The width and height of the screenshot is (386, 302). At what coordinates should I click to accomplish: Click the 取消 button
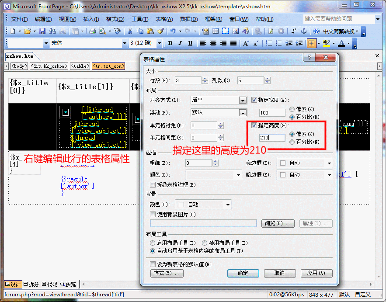pos(280,273)
